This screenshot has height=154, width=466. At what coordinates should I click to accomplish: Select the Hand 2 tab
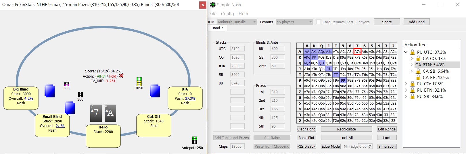(x=217, y=28)
